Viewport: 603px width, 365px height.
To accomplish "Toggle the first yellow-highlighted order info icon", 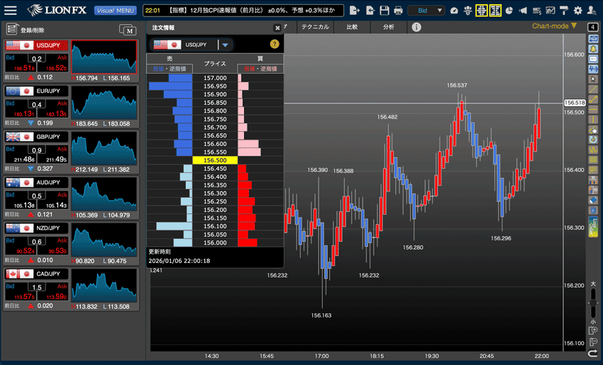I will [x=482, y=11].
